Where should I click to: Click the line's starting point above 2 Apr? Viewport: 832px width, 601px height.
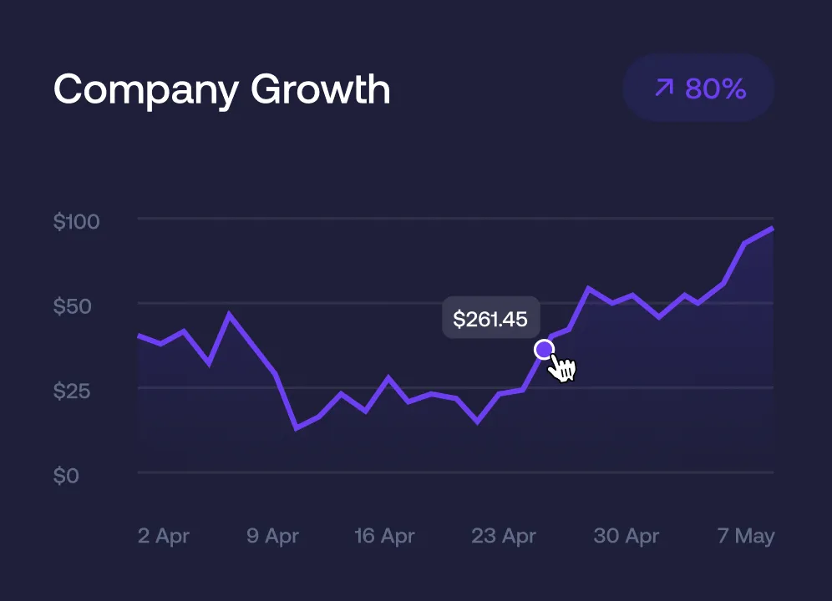pyautogui.click(x=139, y=336)
